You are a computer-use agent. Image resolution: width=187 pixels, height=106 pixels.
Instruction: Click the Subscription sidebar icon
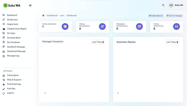point(4,75)
